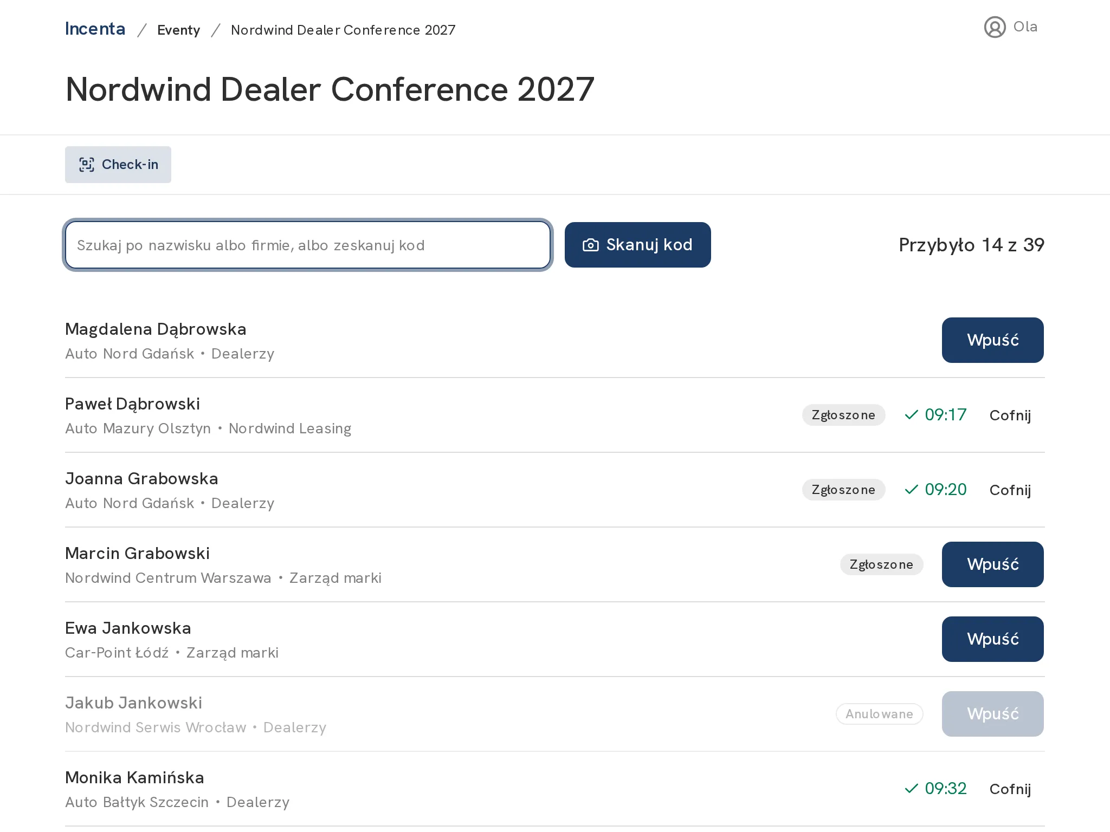Click Nordwind Serwis Wrocław company text
The image size is (1110, 832).
(156, 727)
